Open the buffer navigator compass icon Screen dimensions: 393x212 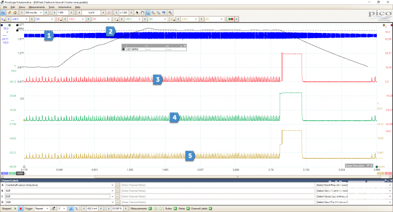pos(109,12)
